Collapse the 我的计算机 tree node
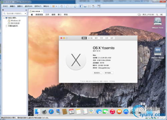Image resolution: width=167 pixels, height=120 pixels. [4, 18]
